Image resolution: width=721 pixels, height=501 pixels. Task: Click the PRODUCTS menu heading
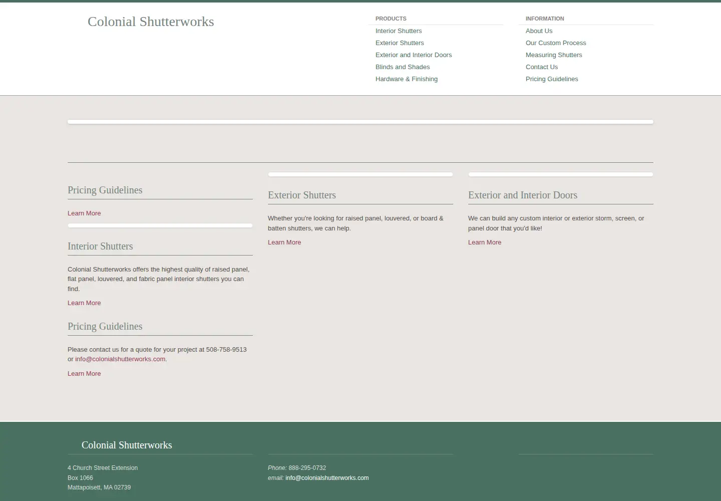click(391, 19)
